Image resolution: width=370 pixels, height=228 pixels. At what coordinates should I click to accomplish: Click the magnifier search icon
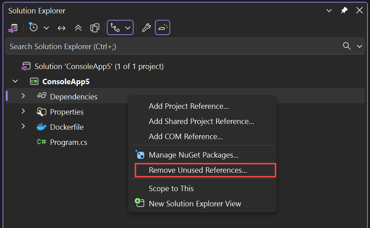346,46
